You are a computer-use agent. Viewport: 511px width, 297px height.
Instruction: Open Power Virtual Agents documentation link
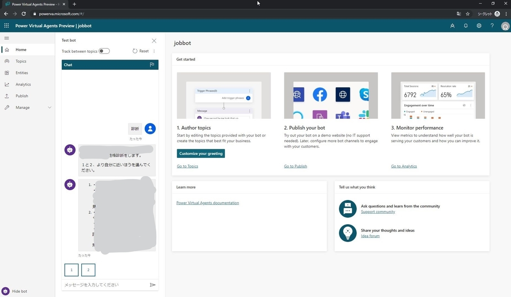tap(208, 203)
